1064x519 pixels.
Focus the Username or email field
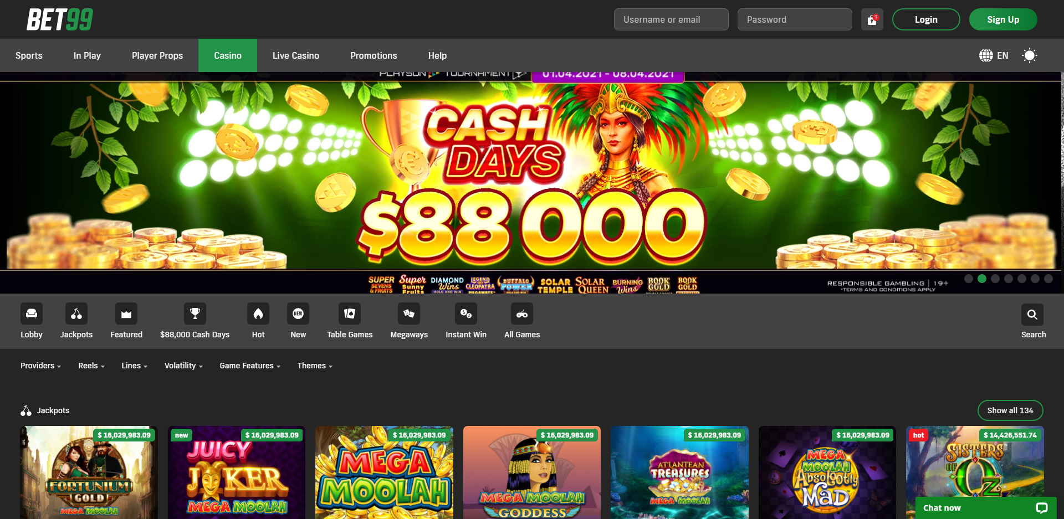point(671,19)
